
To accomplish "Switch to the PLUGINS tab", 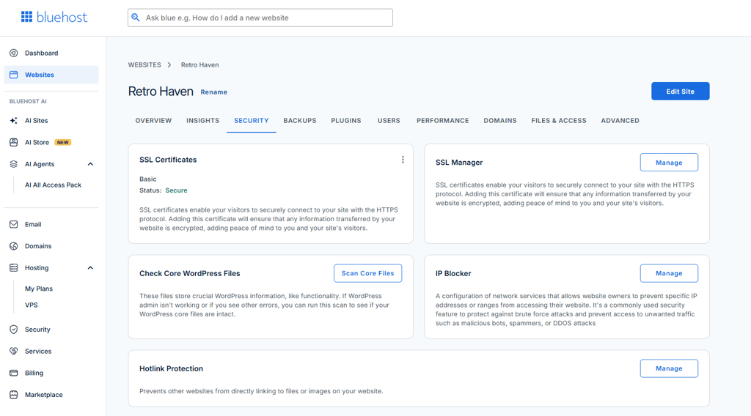I will [346, 121].
